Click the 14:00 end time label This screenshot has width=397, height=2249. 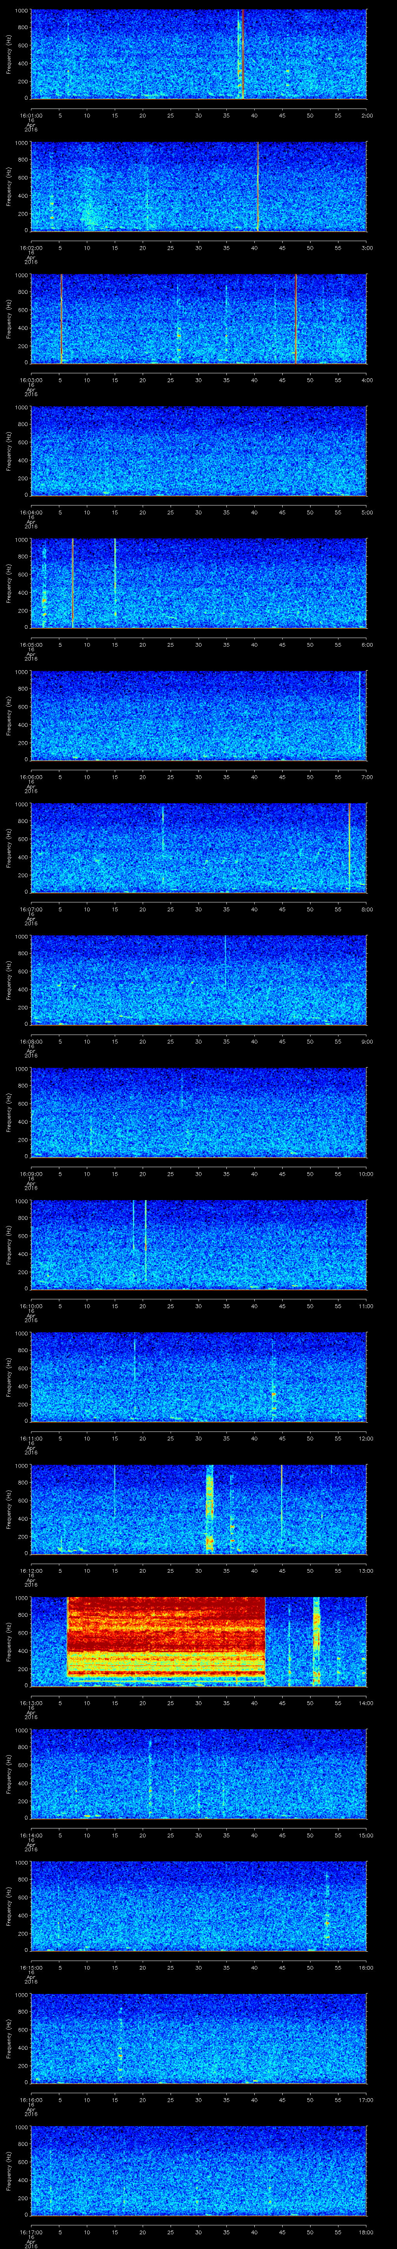click(366, 1702)
